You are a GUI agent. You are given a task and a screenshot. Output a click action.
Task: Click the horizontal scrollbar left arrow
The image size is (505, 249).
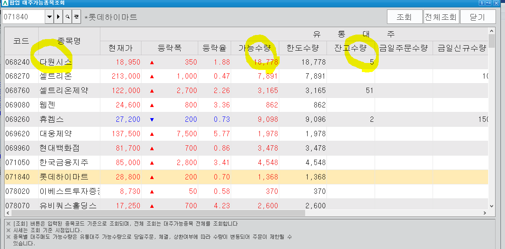click(9, 213)
